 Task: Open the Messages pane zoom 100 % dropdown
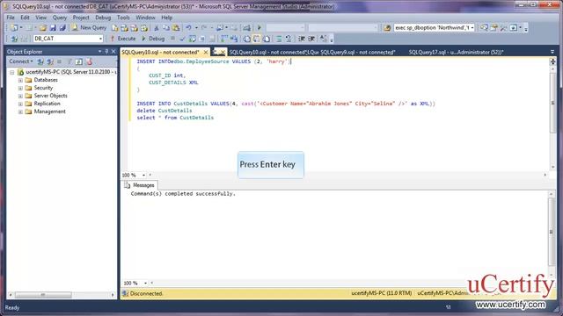tap(145, 283)
